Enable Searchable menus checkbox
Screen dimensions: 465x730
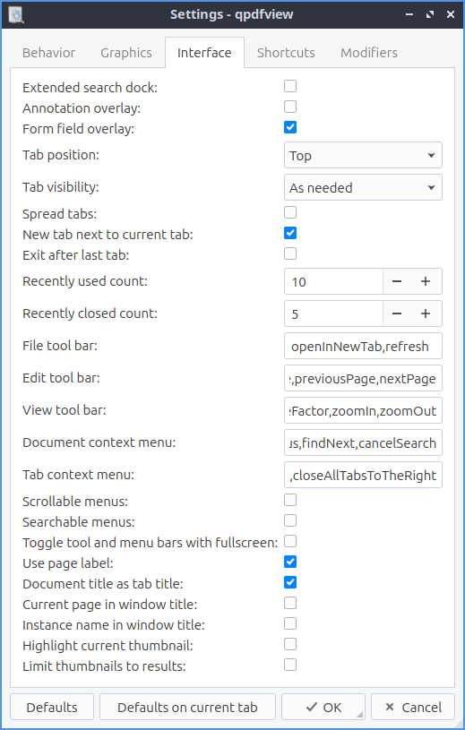[x=290, y=520]
